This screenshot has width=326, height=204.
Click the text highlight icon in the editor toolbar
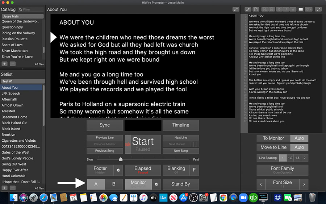click(293, 9)
